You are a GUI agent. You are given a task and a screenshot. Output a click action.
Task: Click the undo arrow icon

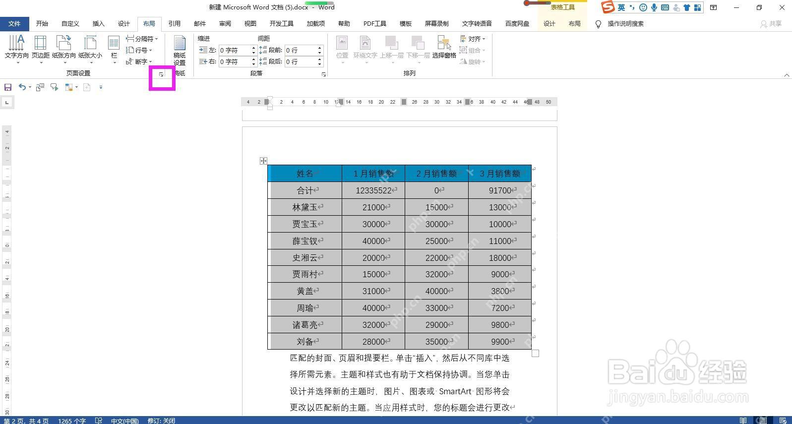[22, 87]
